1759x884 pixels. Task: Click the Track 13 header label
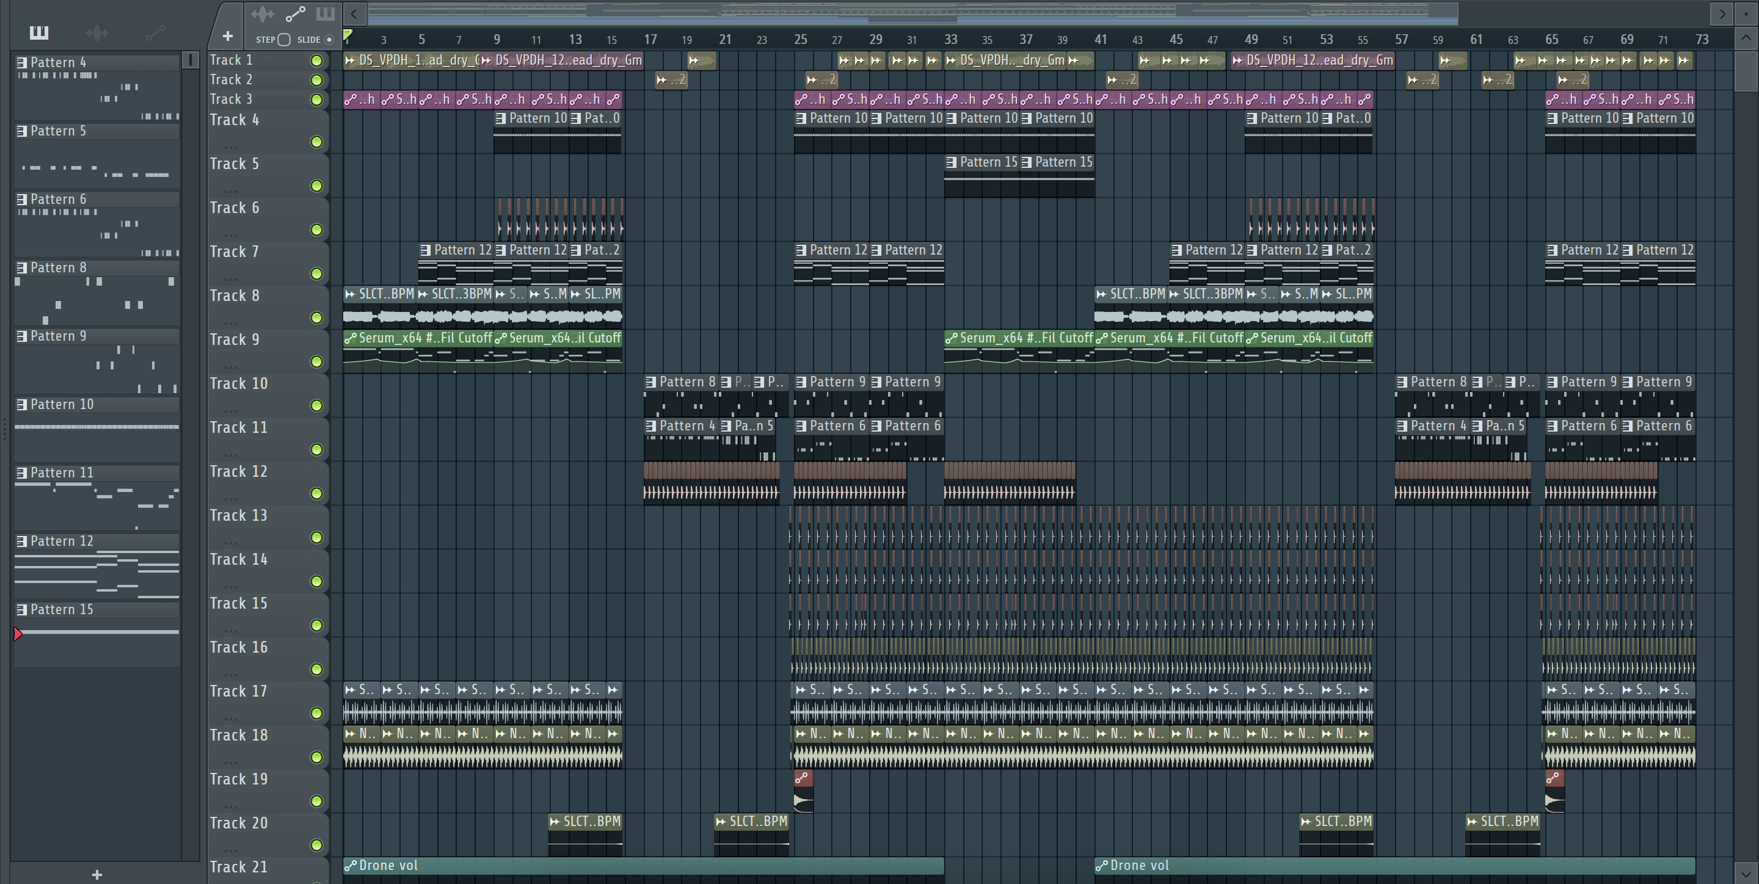coord(238,515)
